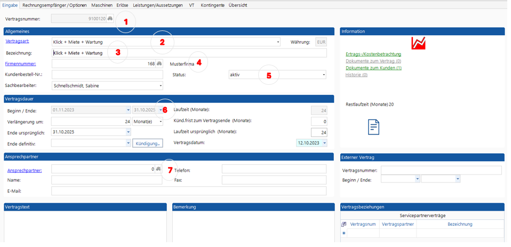Open the Vertragsdatum date picker
The height and width of the screenshot is (247, 511).
click(324, 143)
